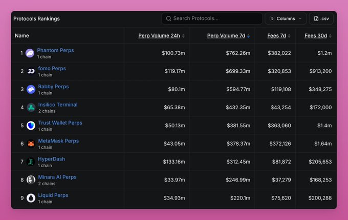Click the $50.13m volume cell
This screenshot has width=348, height=220.
[175, 126]
